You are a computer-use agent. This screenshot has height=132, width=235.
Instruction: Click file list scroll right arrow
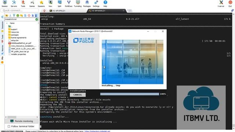(37, 117)
